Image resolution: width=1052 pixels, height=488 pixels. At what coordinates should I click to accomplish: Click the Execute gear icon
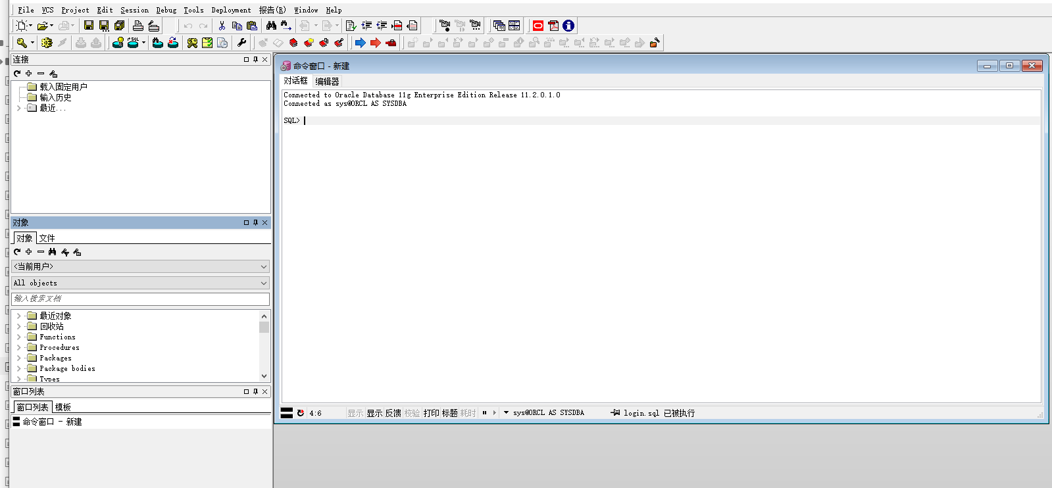coord(47,43)
